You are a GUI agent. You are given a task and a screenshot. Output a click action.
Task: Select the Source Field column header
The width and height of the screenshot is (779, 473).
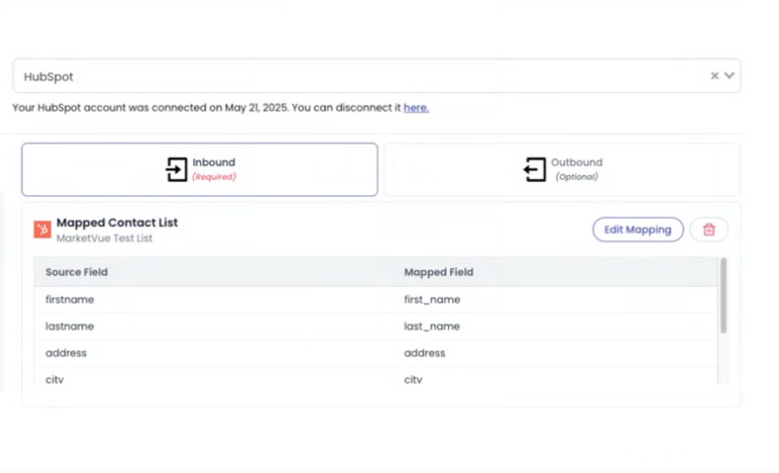(x=76, y=272)
